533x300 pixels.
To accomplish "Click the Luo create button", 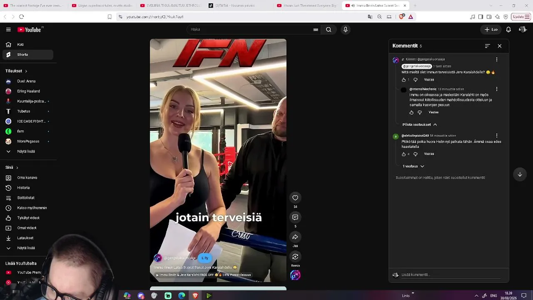I will (491, 30).
